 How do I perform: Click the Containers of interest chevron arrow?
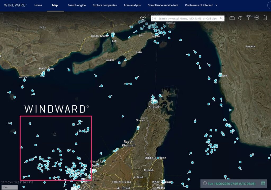pos(216,5)
